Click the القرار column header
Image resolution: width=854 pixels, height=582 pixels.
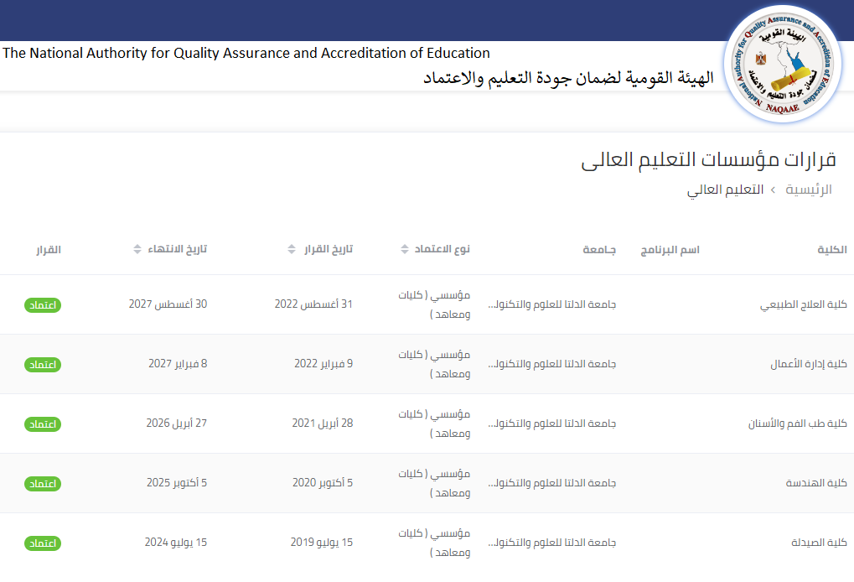tap(48, 250)
